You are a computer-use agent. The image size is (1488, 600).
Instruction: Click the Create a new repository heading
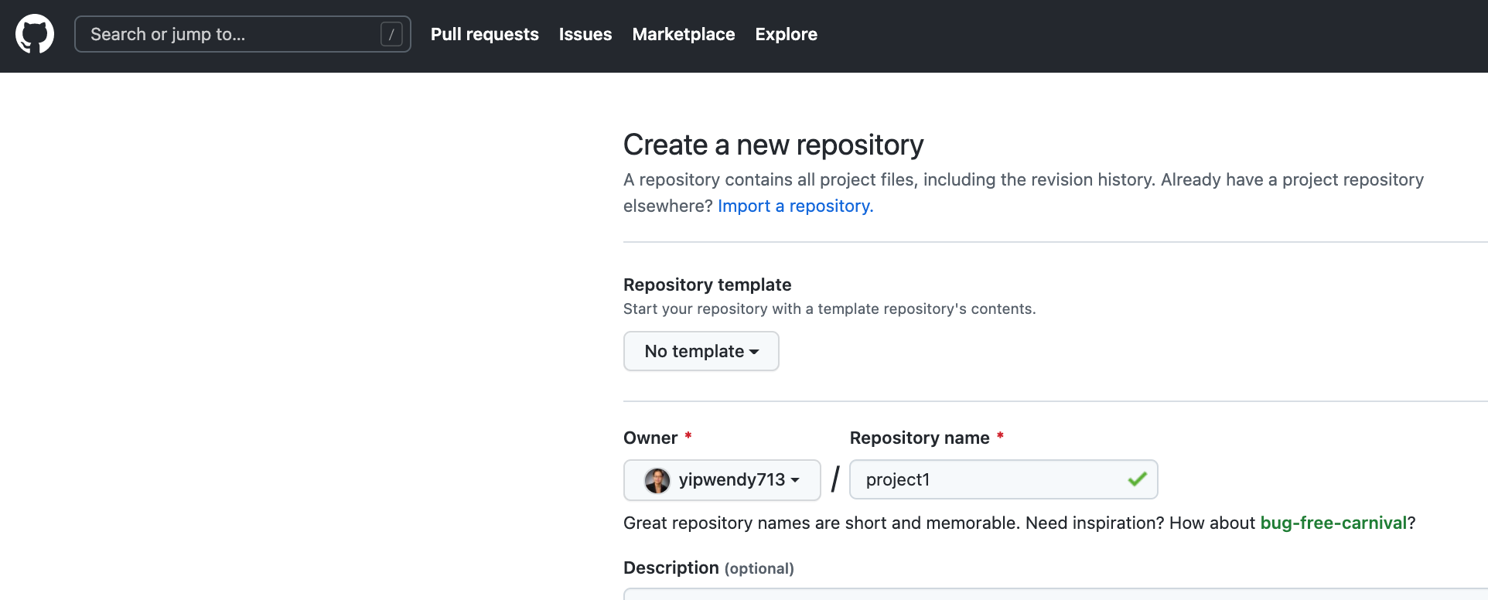click(x=773, y=145)
